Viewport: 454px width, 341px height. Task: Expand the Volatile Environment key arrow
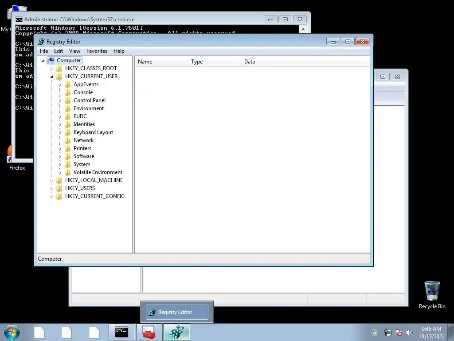[x=60, y=173]
